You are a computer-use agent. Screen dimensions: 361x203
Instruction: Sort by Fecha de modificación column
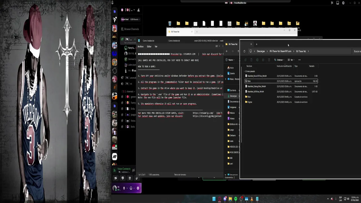click(x=284, y=66)
